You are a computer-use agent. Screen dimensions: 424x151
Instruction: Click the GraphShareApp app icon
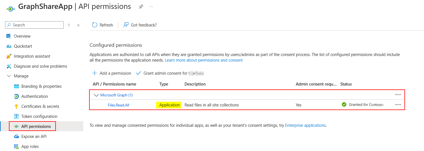point(10,9)
